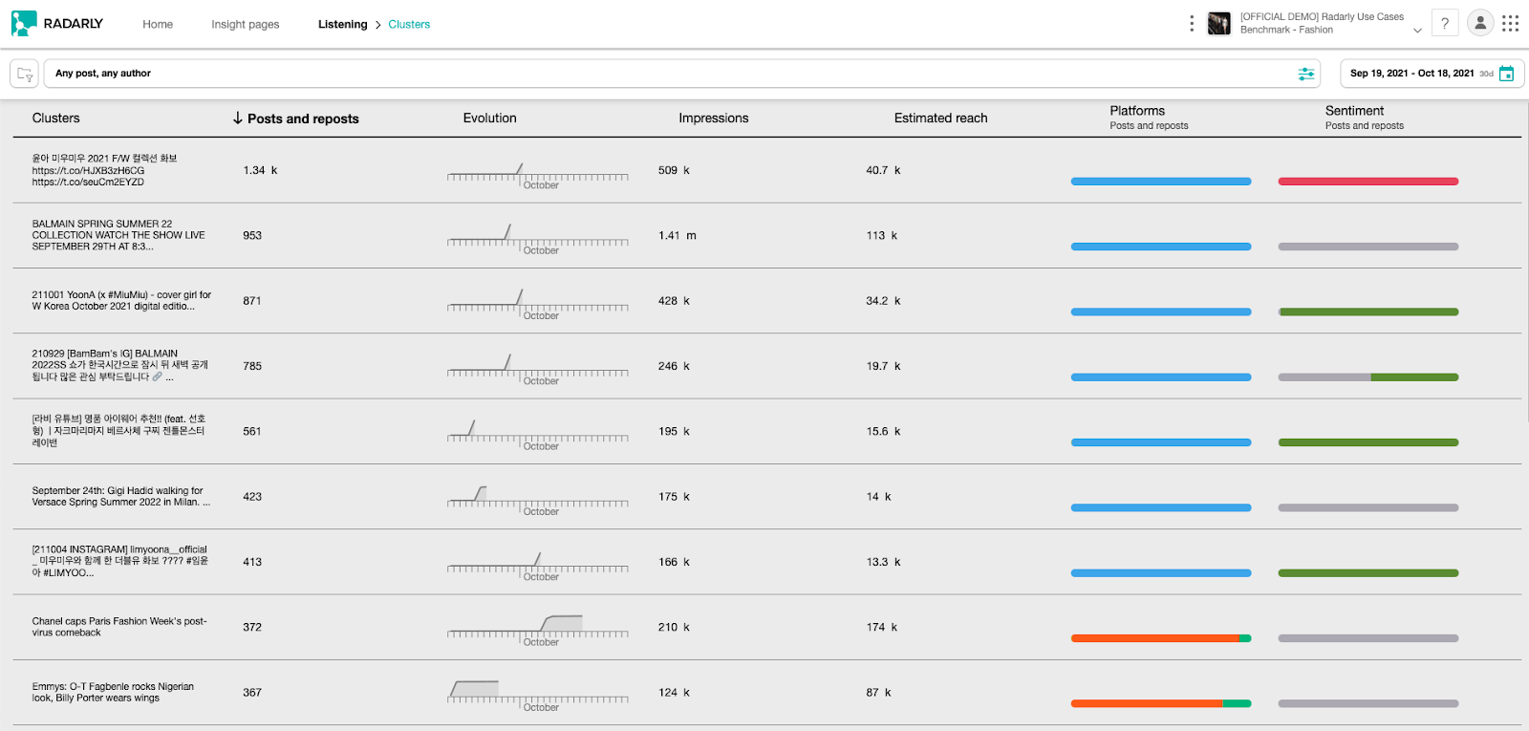
Task: Open the apps grid launcher icon
Action: 1511,23
